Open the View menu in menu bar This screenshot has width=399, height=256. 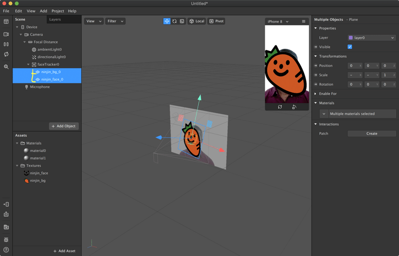(31, 11)
